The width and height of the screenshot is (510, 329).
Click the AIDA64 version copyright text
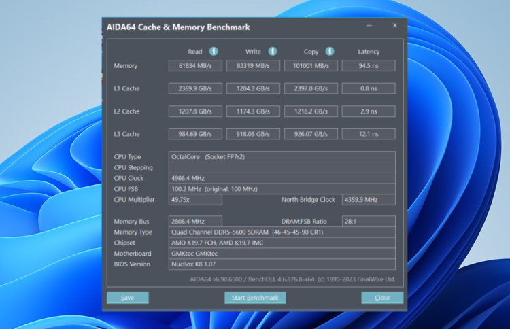(292, 279)
